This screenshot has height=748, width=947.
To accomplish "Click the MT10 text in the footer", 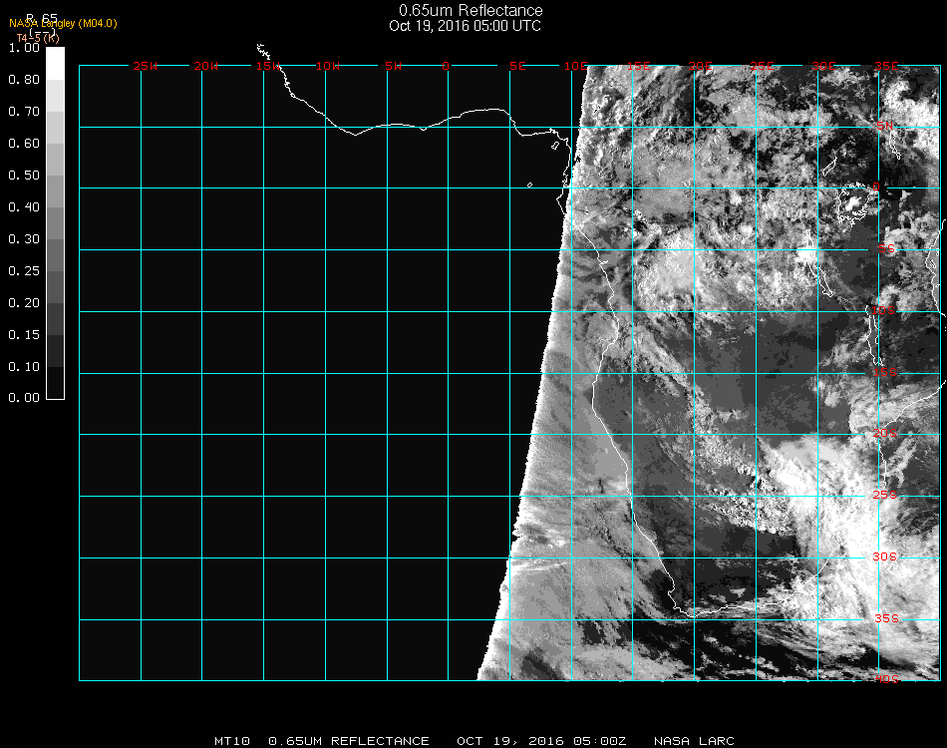I will (231, 741).
